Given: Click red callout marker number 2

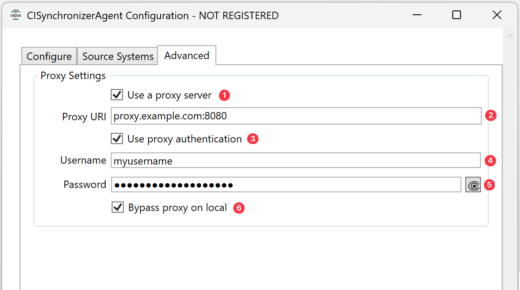Looking at the screenshot, I should coord(491,115).
